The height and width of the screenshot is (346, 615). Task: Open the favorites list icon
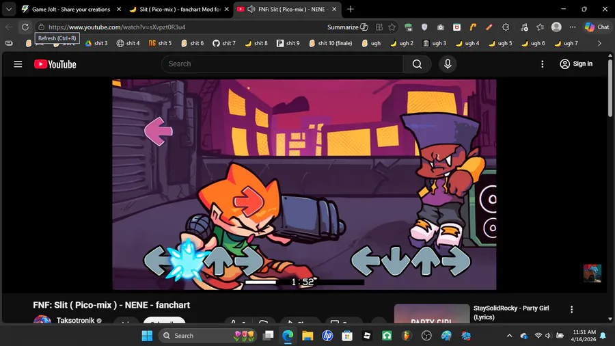click(x=540, y=27)
